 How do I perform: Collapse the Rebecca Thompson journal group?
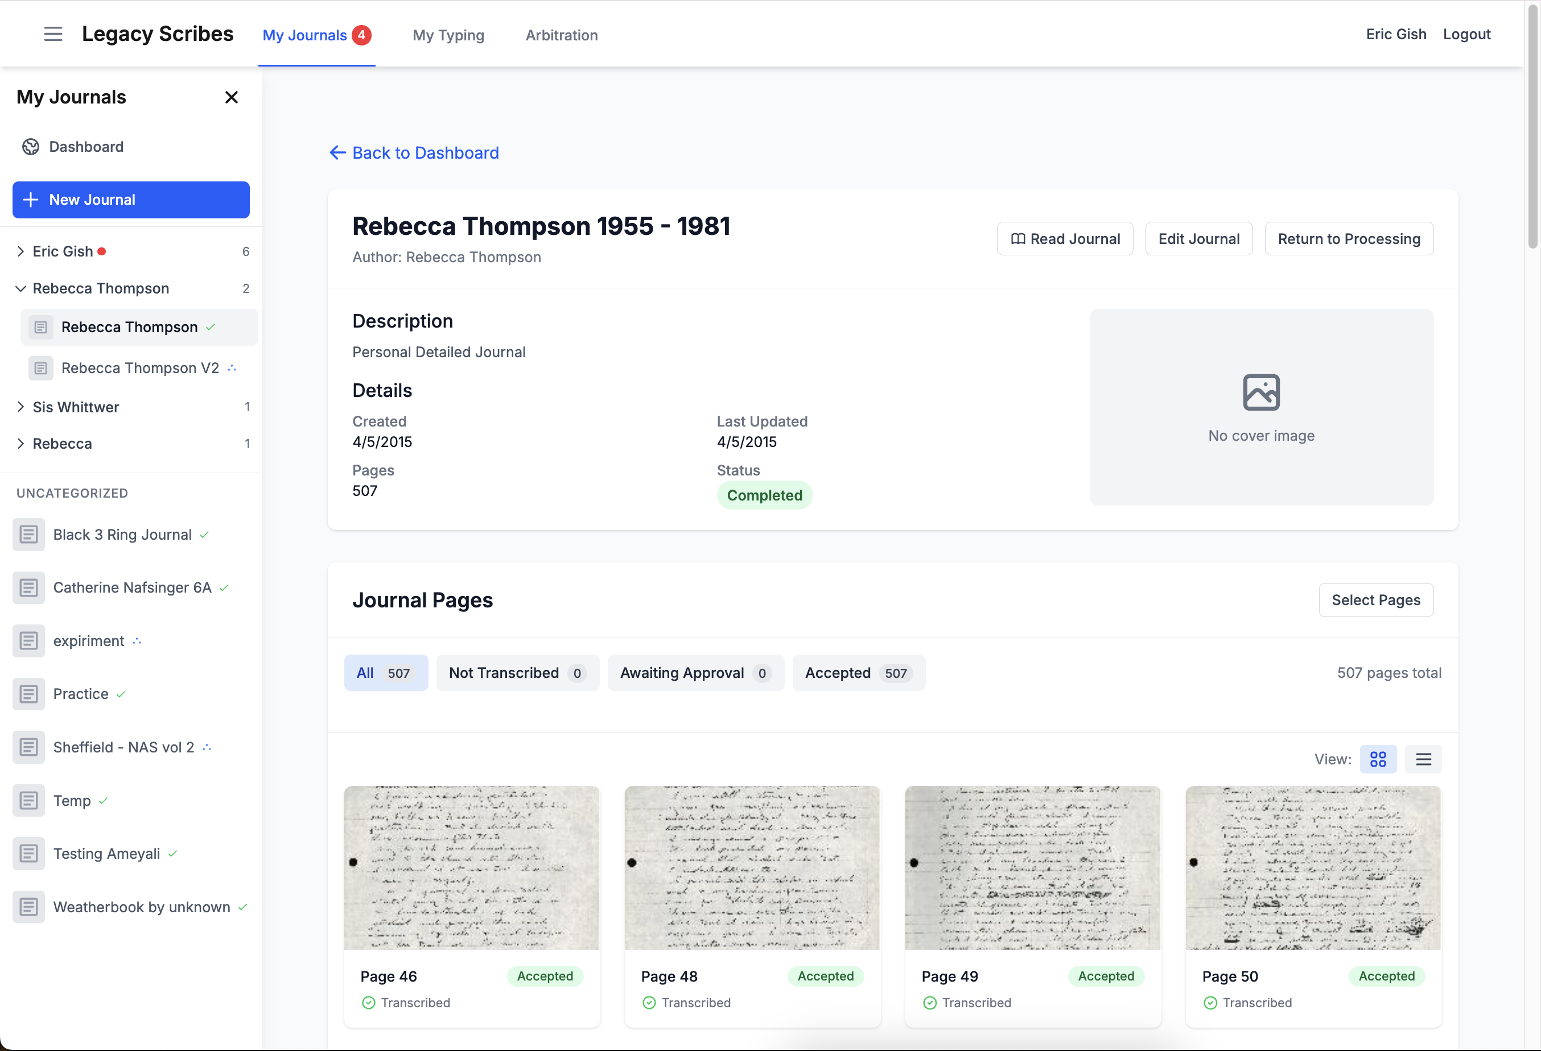(20, 288)
